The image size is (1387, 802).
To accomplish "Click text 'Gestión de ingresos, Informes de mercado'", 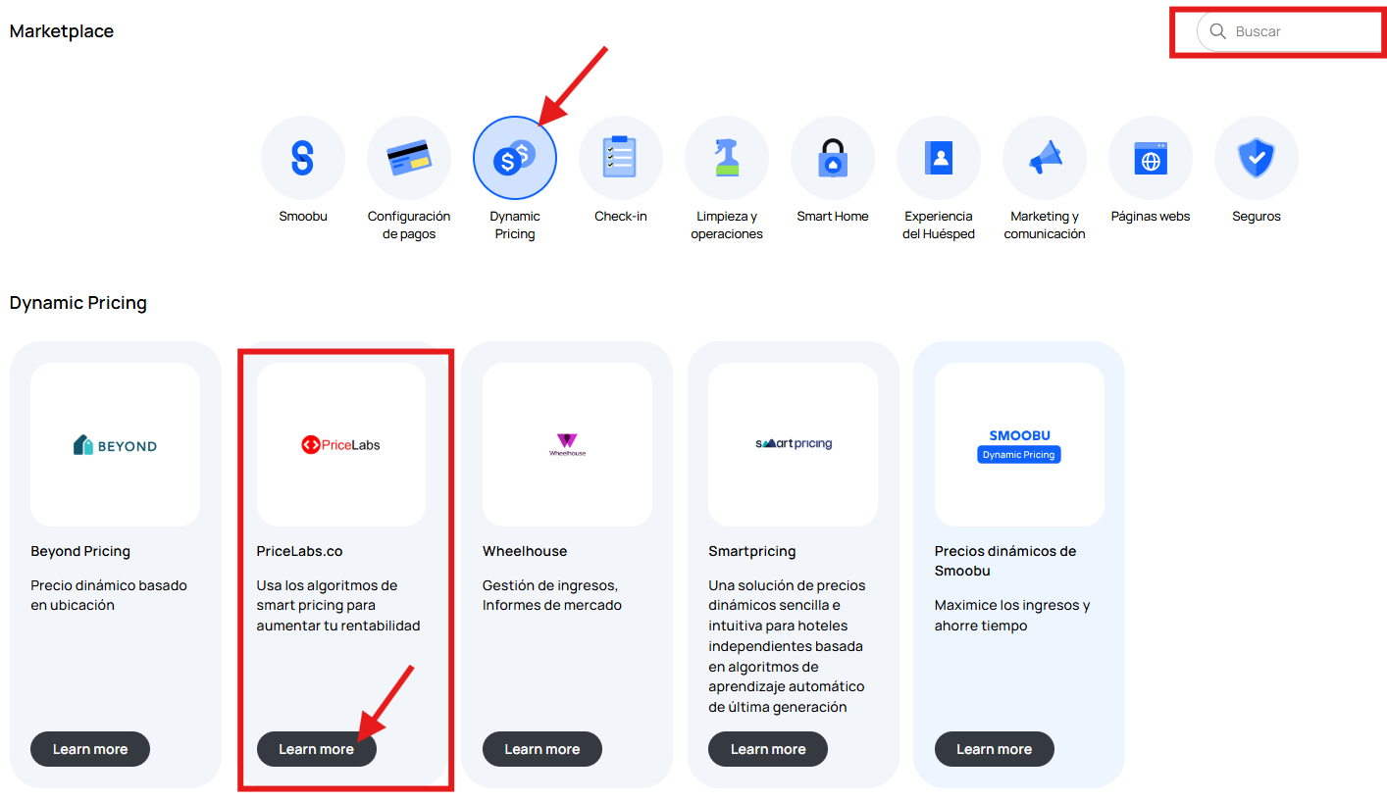I will tap(552, 595).
